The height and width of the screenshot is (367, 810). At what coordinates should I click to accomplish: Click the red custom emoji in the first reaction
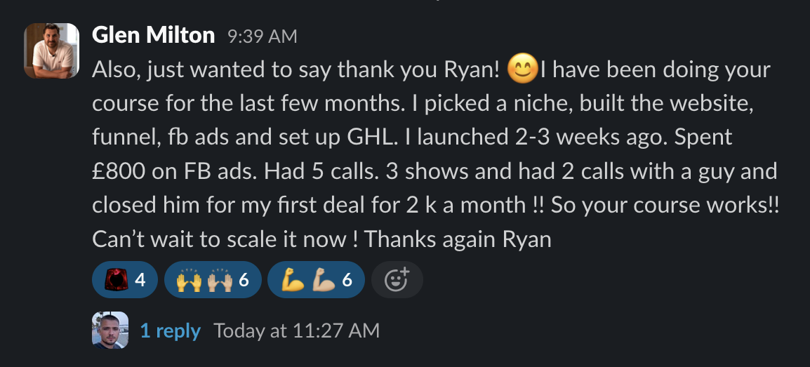tap(116, 280)
